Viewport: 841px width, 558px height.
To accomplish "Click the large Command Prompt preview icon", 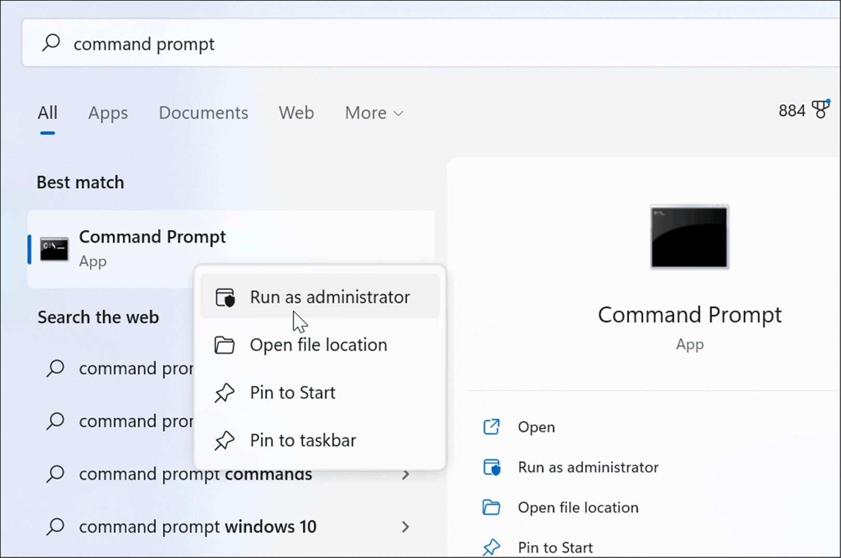I will coord(689,236).
